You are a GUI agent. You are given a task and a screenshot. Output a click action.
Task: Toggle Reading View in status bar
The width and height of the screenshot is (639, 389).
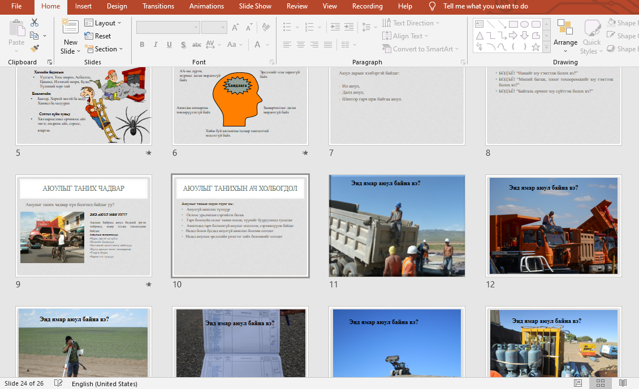623,383
